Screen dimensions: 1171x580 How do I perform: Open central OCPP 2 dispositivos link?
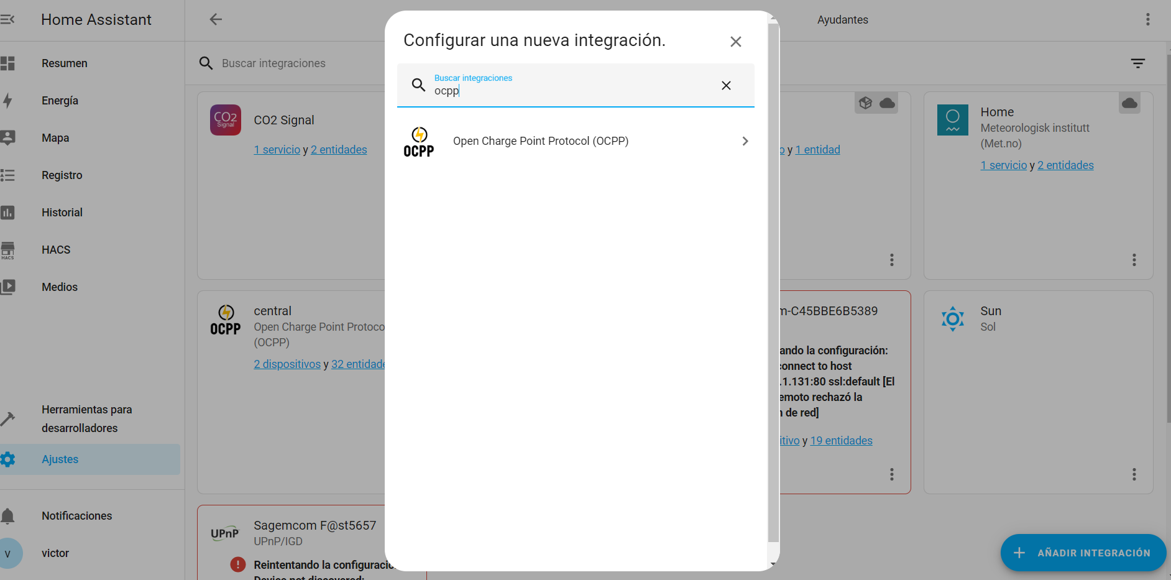(x=287, y=364)
